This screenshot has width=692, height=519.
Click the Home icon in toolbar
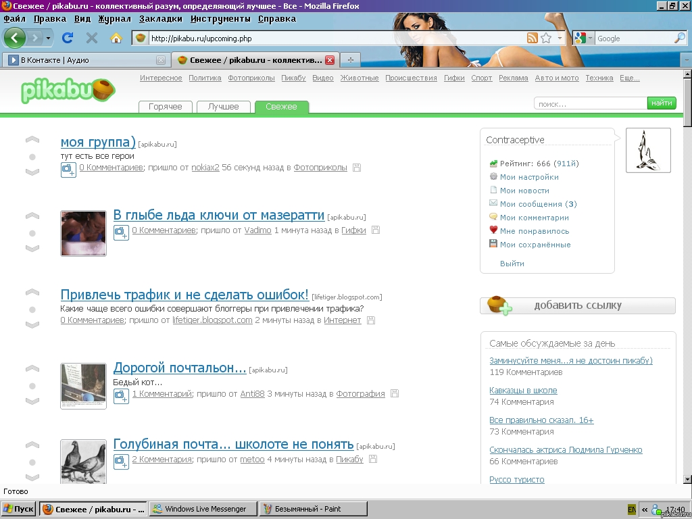116,38
